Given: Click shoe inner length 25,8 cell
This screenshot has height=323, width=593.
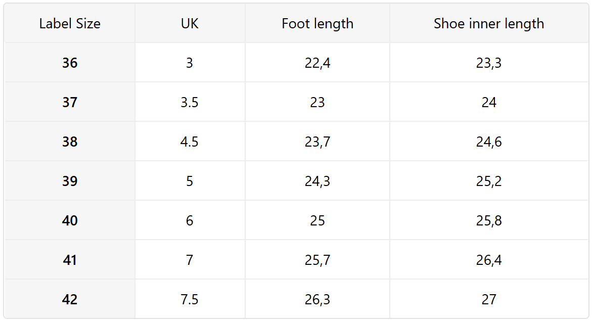Looking at the screenshot, I should click(489, 221).
